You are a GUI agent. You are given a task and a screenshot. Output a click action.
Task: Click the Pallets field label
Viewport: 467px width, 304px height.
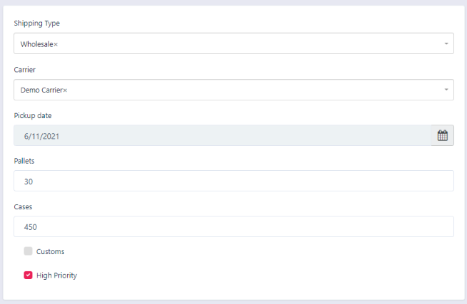(24, 161)
